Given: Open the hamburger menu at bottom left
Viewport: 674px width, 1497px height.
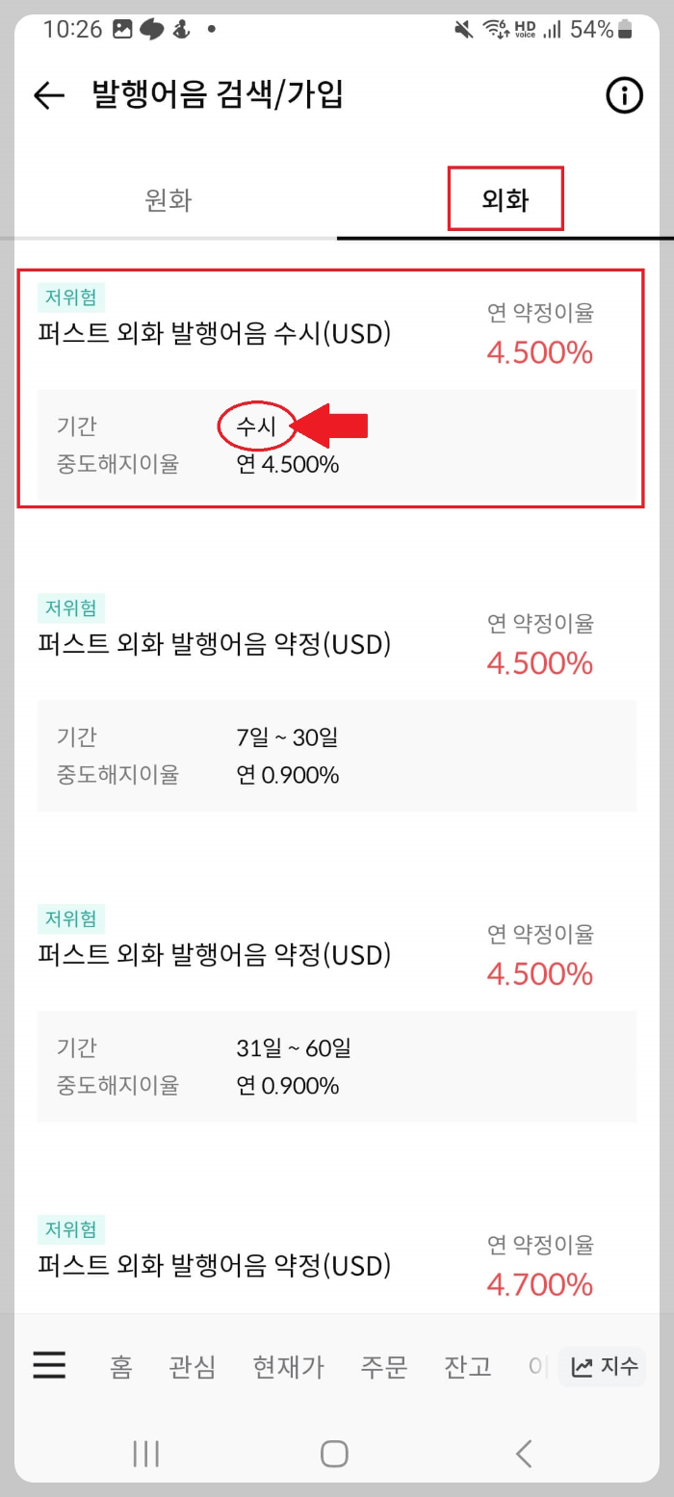Looking at the screenshot, I should tap(49, 1366).
